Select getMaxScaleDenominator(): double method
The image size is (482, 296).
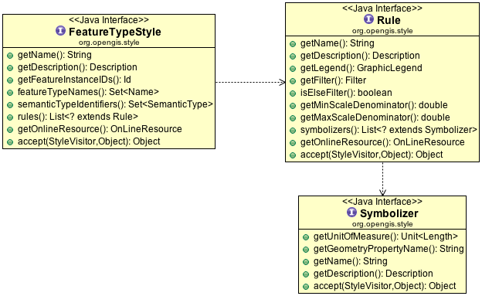click(375, 117)
